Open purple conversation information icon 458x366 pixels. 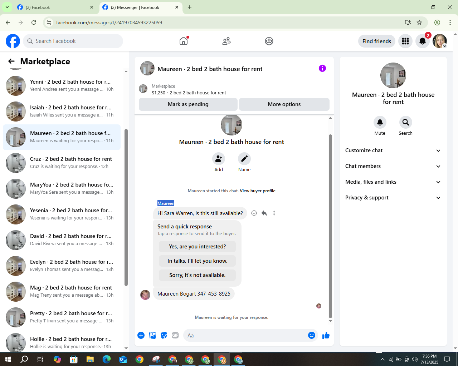322,68
